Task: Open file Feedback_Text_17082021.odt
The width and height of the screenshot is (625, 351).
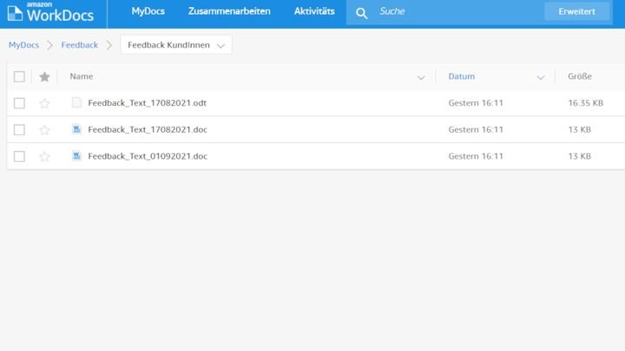Action: (x=147, y=103)
